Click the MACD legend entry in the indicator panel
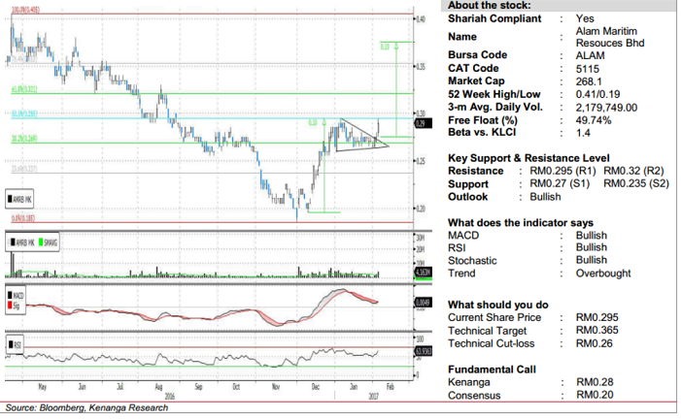This screenshot has width=681, height=419. coord(16,296)
